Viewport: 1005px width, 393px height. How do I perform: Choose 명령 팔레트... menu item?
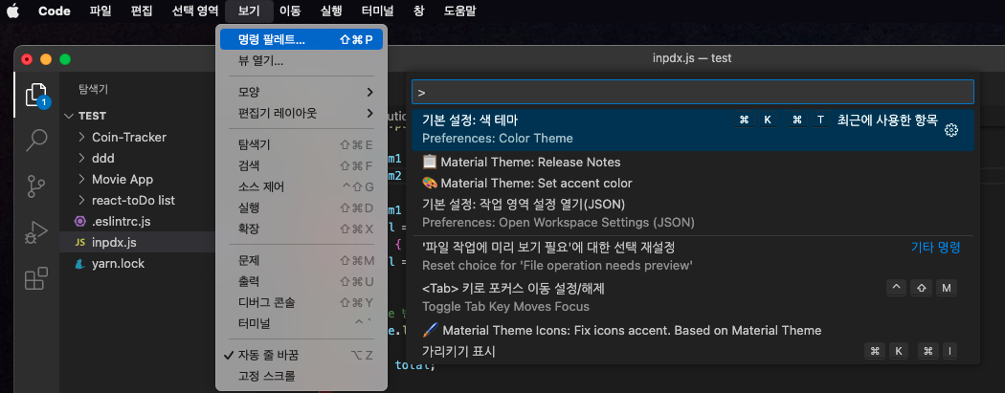(x=301, y=40)
